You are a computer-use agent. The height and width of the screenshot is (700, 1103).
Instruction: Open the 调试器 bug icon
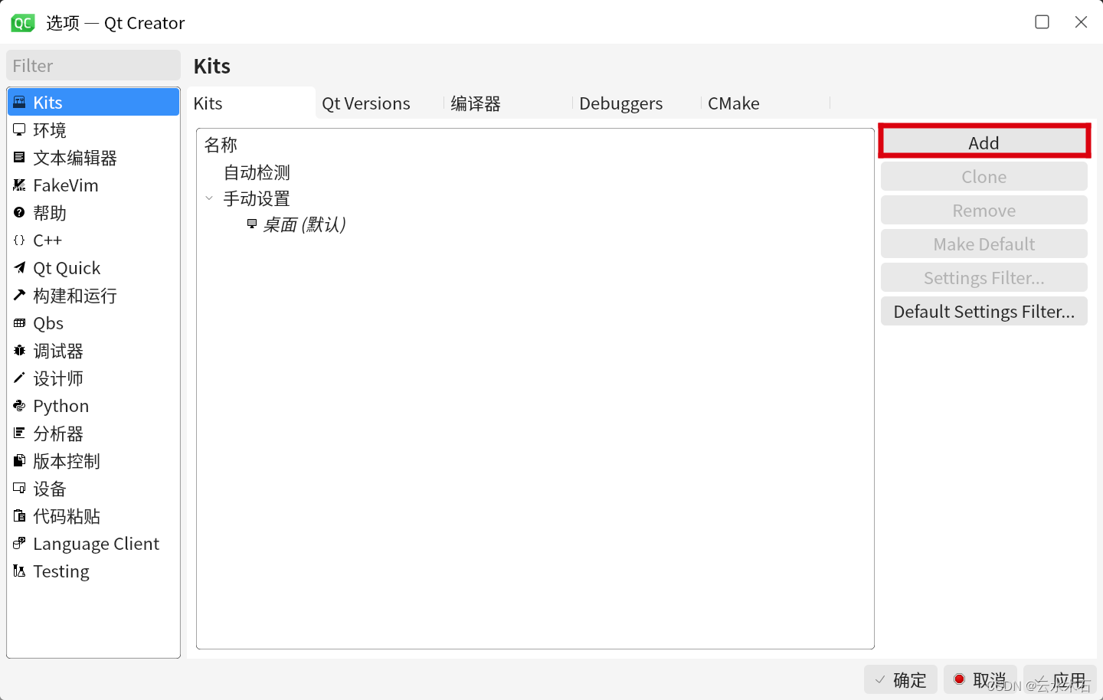(x=20, y=350)
